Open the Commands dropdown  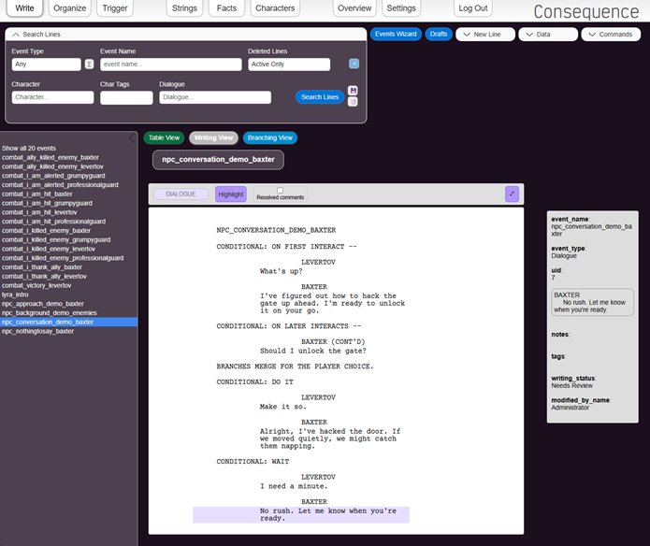(611, 35)
